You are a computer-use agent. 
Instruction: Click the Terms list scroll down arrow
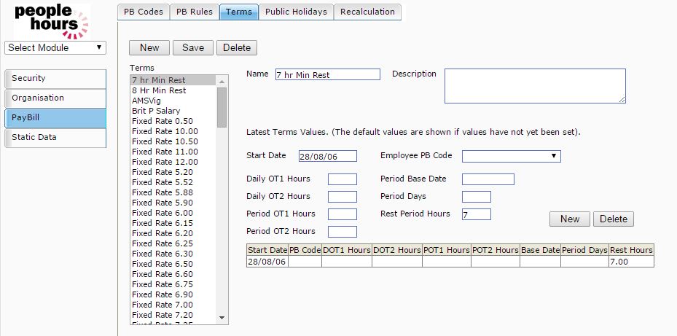pyautogui.click(x=222, y=317)
